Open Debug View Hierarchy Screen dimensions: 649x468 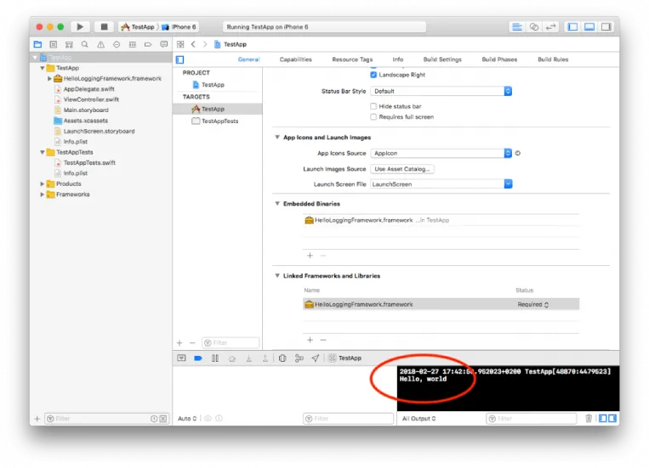(x=282, y=358)
